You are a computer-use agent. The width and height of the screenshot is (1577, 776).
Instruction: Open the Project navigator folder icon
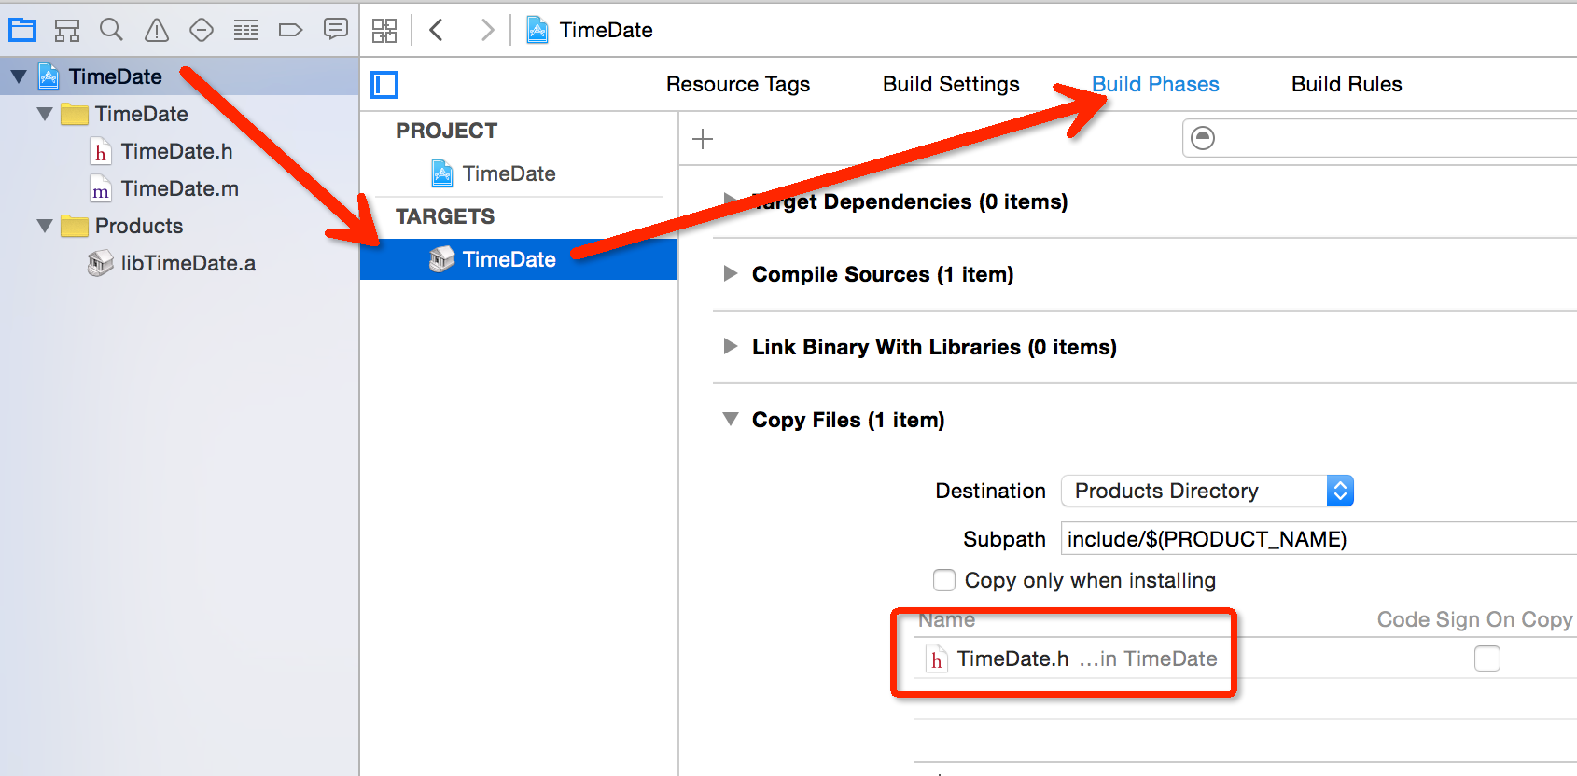click(x=22, y=30)
